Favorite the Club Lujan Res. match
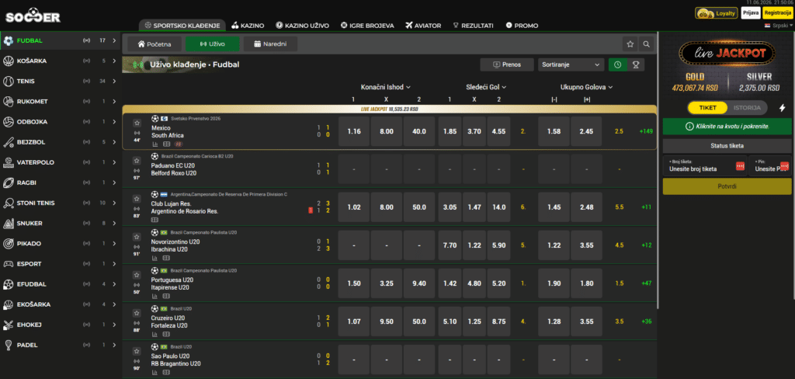 (137, 198)
